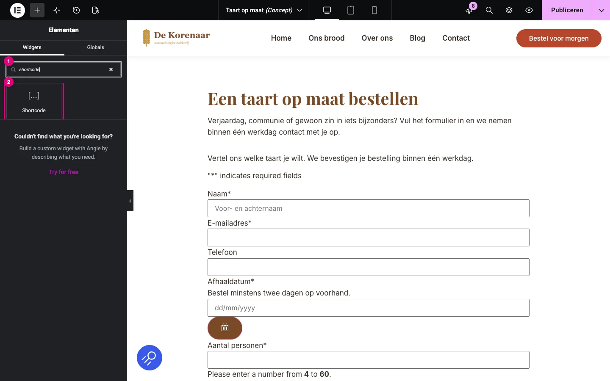Viewport: 610px width, 381px height.
Task: Select the Shortcode widget
Action: click(34, 102)
